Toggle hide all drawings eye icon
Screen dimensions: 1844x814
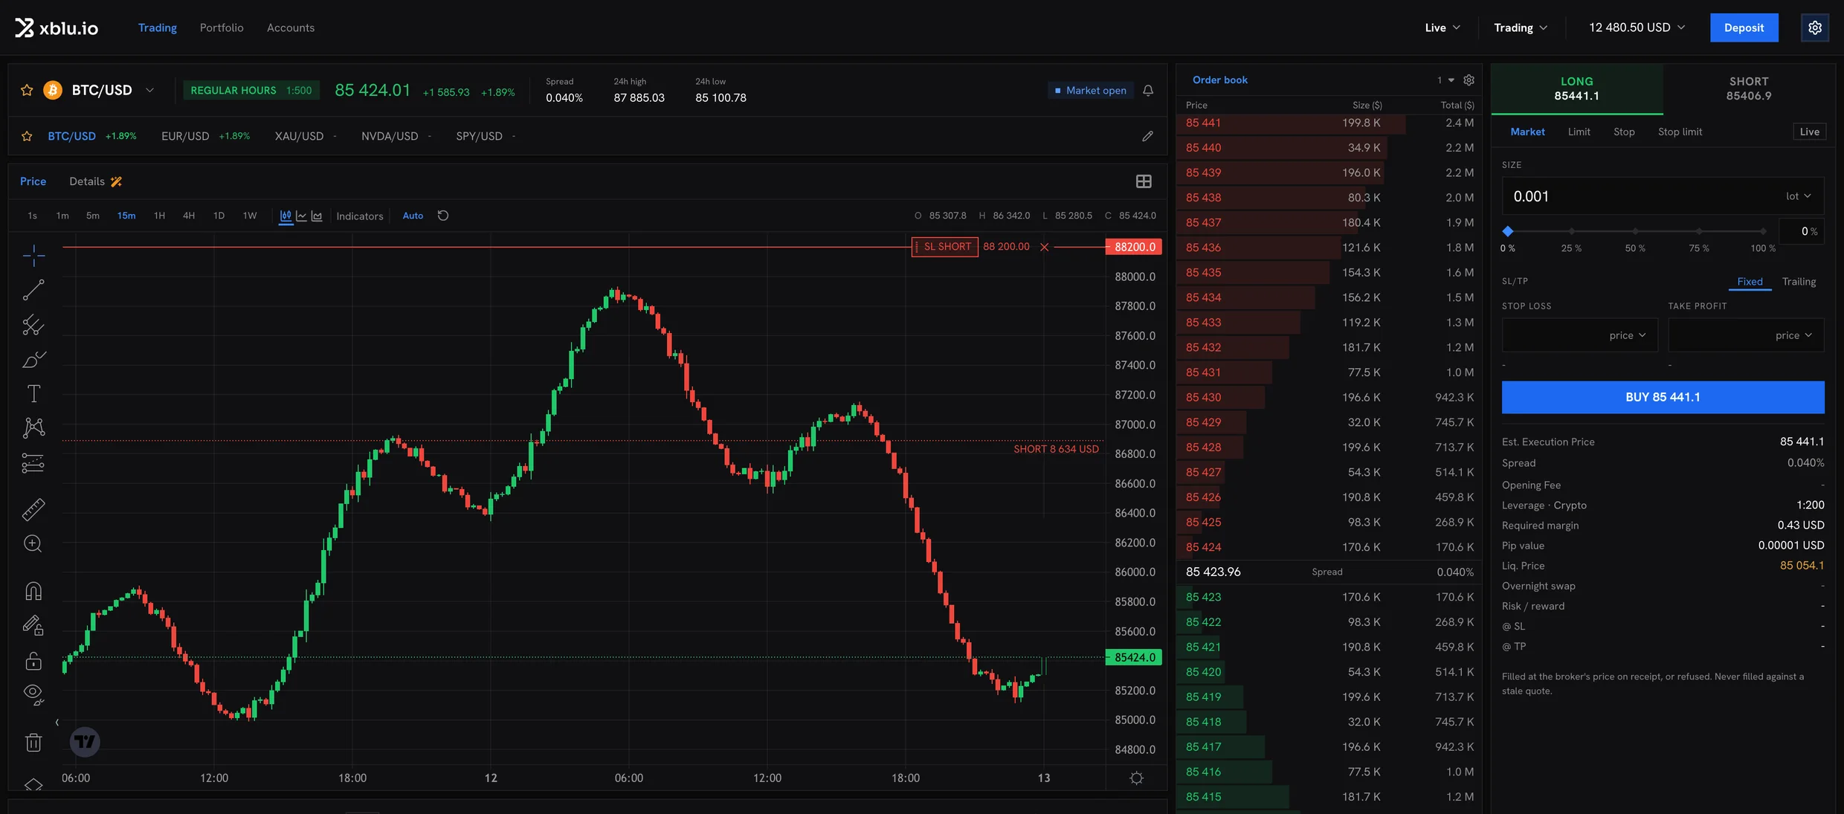click(x=33, y=694)
